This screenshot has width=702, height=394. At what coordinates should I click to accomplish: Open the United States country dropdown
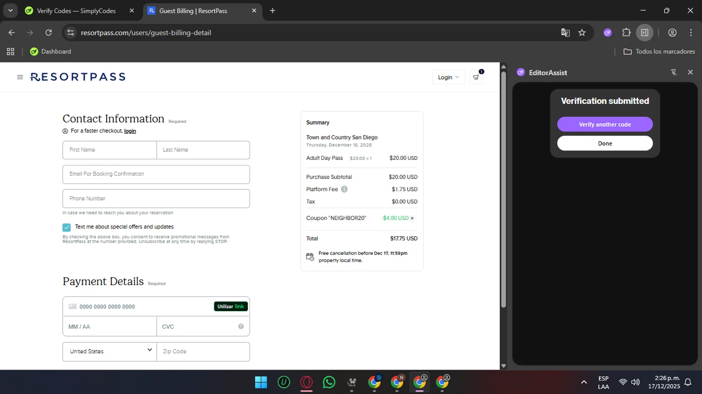110,351
